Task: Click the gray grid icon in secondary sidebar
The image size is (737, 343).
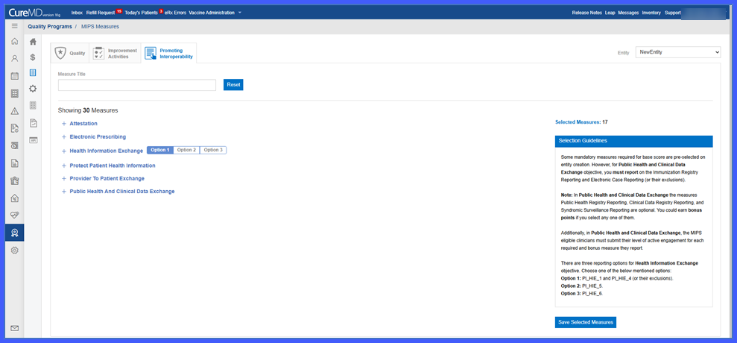Action: [x=33, y=105]
